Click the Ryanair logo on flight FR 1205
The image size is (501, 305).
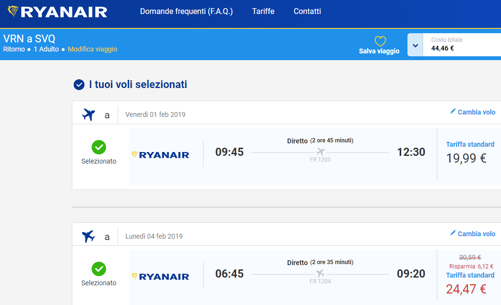[161, 155]
